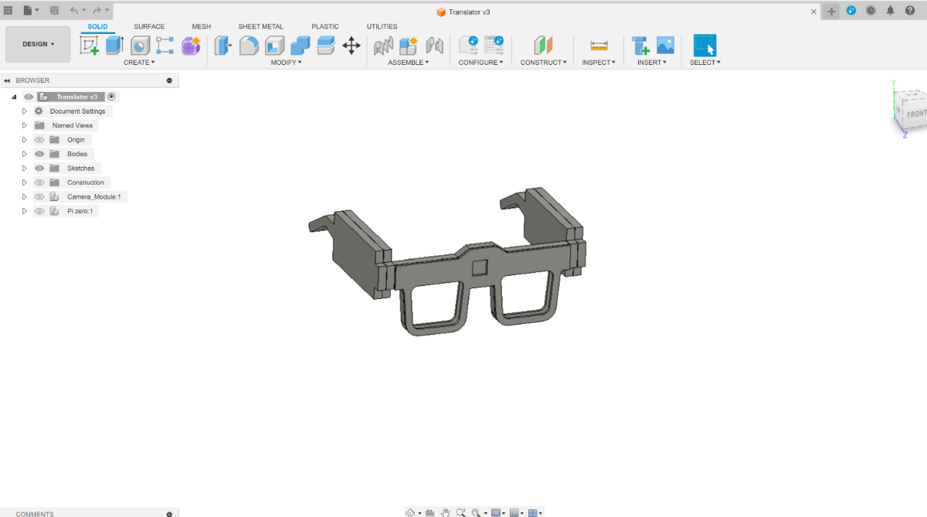Open the notifications bell icon
The height and width of the screenshot is (517, 927).
(x=890, y=11)
